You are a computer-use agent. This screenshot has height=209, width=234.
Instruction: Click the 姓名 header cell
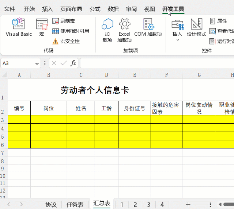tap(81, 108)
